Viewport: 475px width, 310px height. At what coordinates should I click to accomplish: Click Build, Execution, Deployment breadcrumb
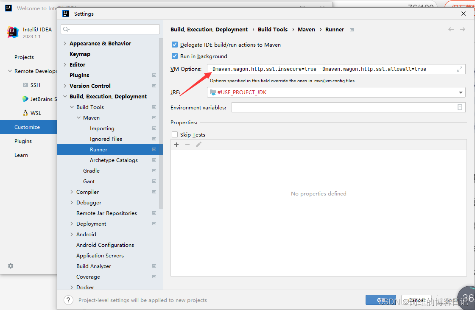[x=209, y=29]
